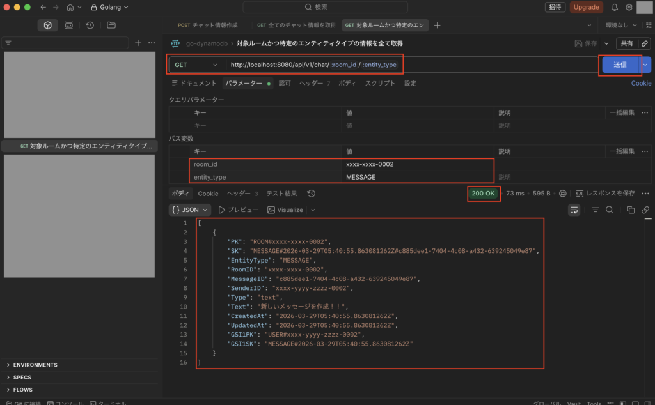Screen dimensions: 655x405
Task: Open the JSON format dropdown
Action: 190,210
